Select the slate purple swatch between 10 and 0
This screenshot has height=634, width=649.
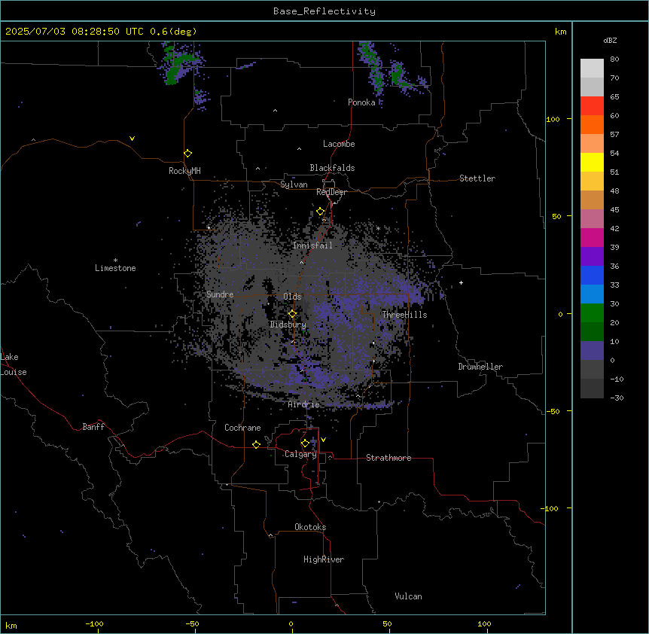pos(592,351)
